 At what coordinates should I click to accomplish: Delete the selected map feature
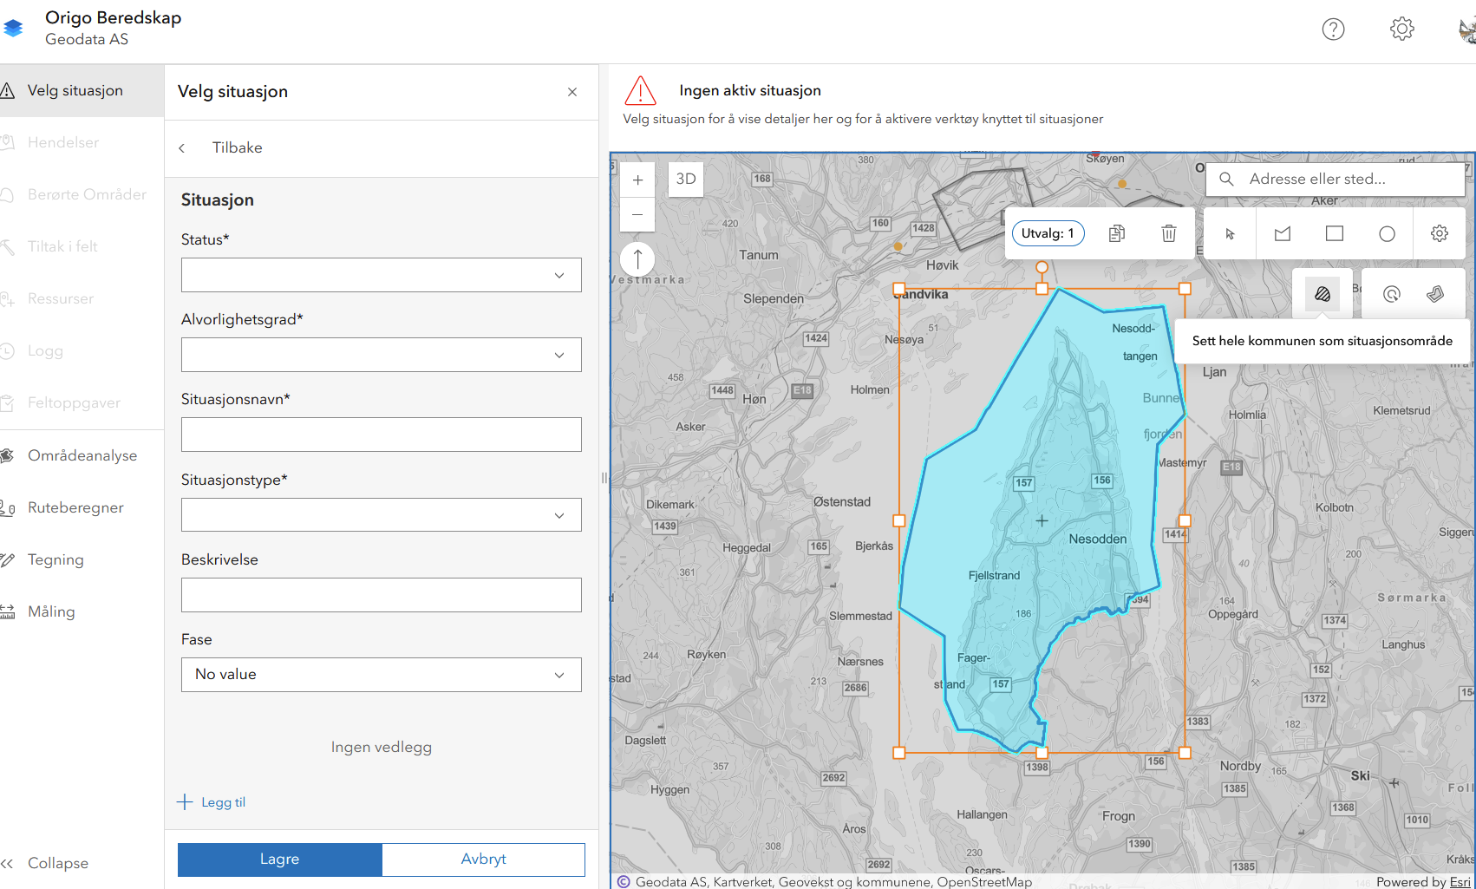coord(1169,233)
